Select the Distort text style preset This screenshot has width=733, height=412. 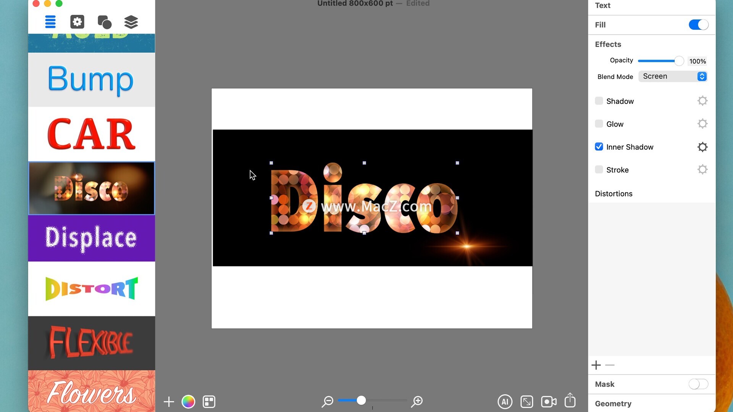[92, 289]
